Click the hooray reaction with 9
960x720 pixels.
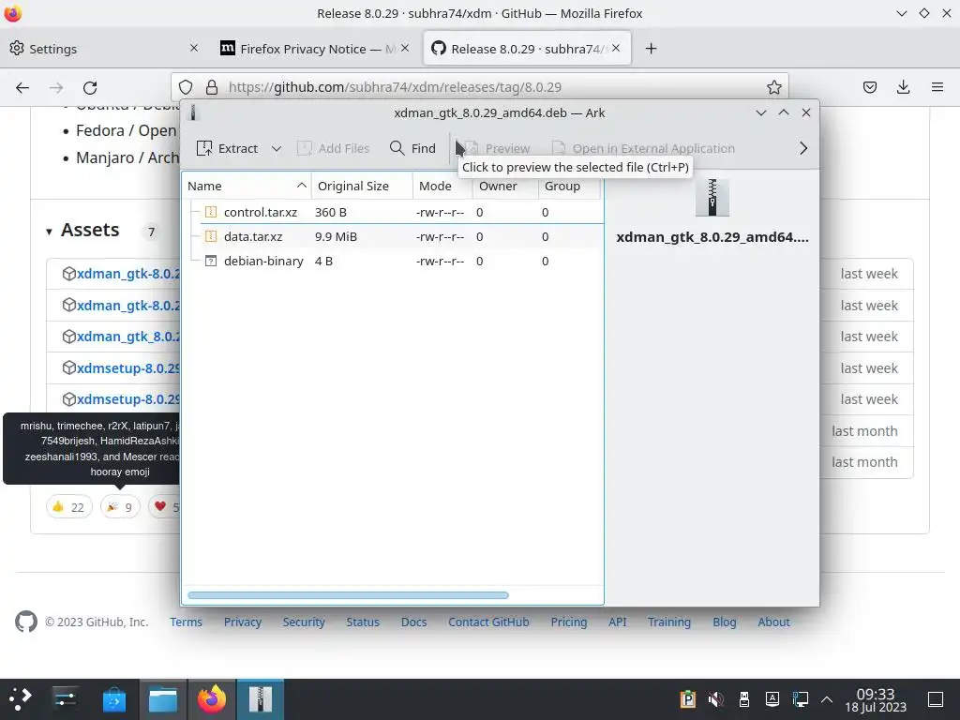click(x=120, y=507)
